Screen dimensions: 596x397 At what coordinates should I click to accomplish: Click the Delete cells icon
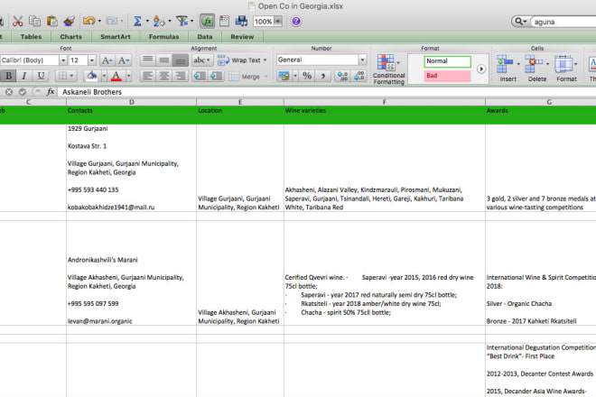tap(537, 66)
